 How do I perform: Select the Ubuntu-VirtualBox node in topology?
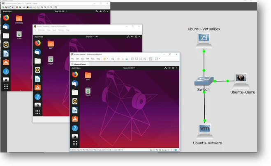tap(204, 40)
